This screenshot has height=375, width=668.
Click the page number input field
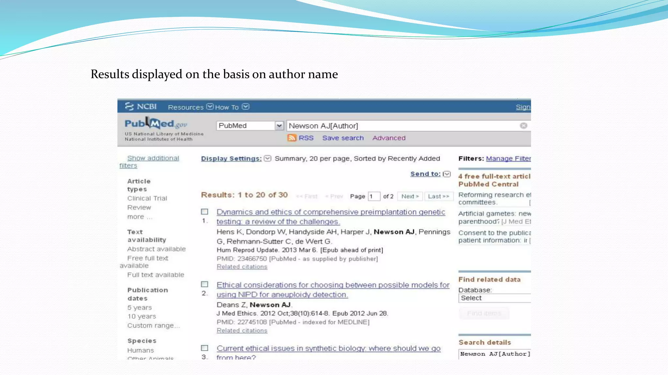point(374,196)
